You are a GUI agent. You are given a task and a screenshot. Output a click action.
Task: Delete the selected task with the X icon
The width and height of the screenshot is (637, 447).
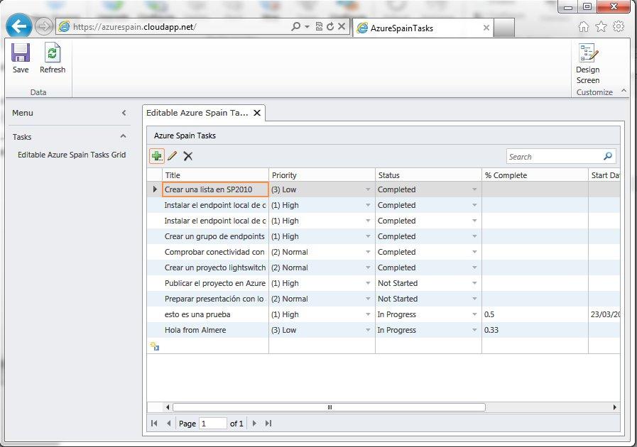click(187, 156)
